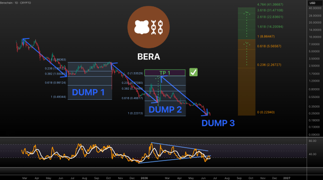Select the DUMP 3 text label
Viewport: 323px width, 180px height.
(x=218, y=123)
